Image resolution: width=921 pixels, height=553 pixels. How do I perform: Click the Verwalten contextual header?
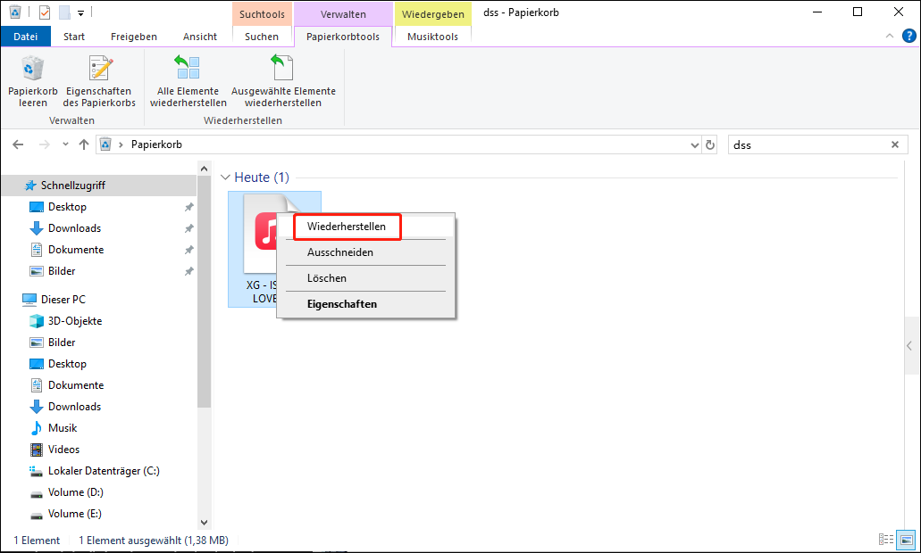[x=343, y=14]
